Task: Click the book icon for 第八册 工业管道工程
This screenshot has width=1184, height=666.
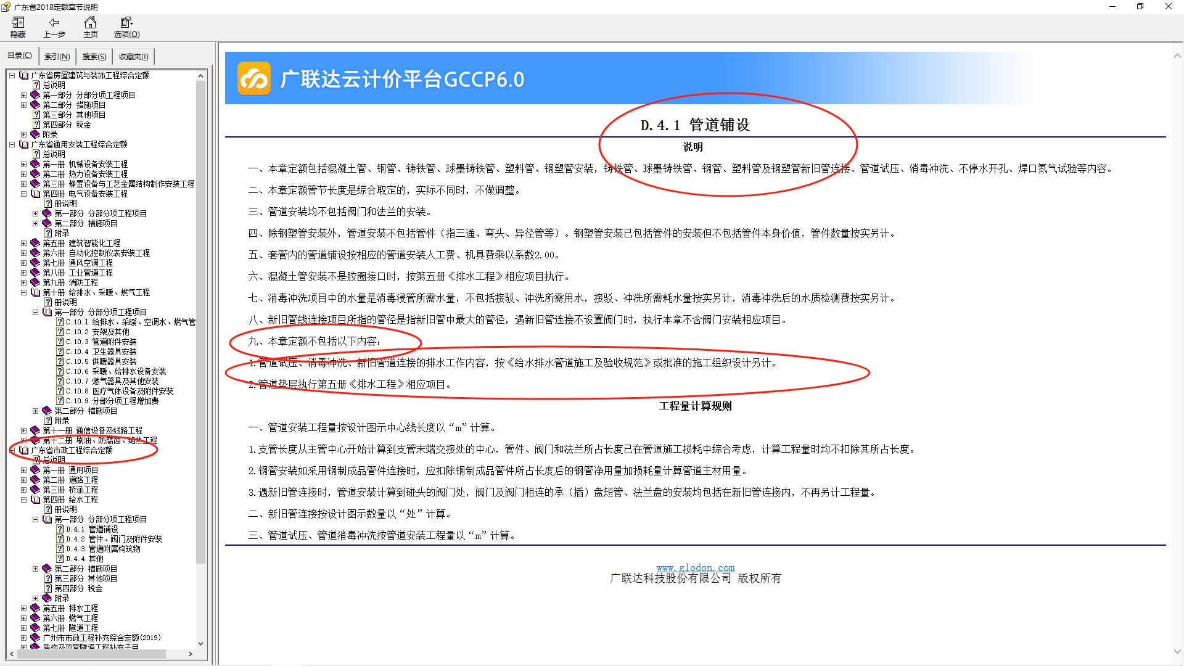Action: pyautogui.click(x=36, y=273)
